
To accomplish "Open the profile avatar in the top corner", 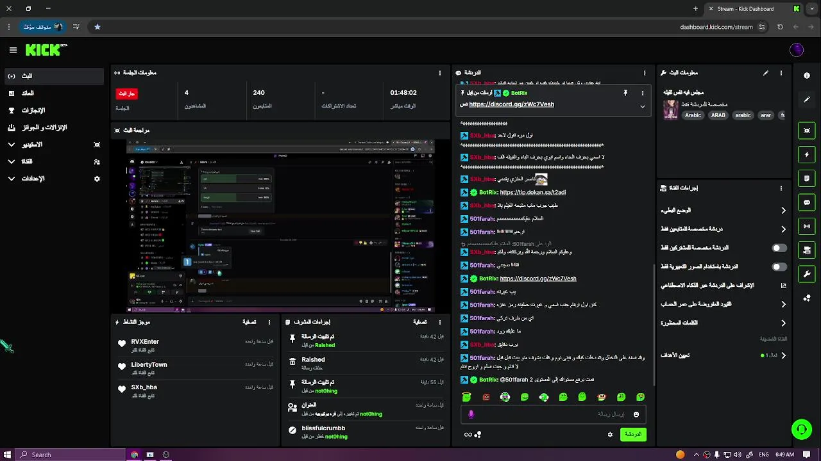I will [x=797, y=50].
